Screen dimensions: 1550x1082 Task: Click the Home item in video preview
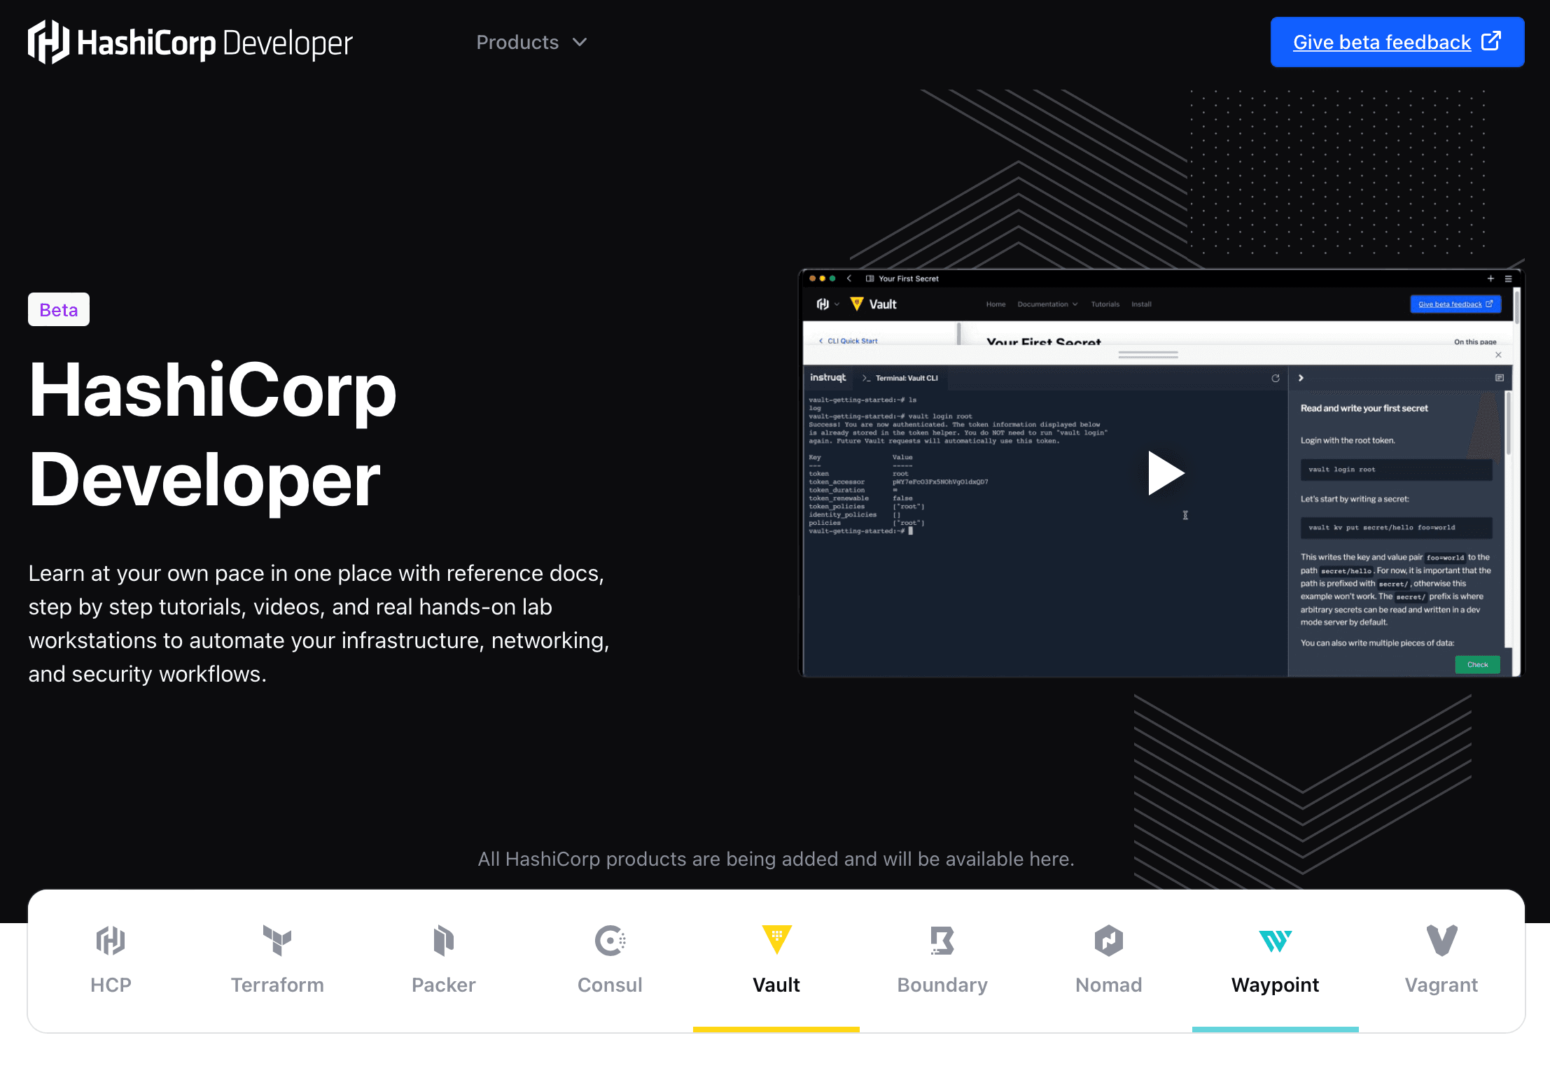click(996, 304)
